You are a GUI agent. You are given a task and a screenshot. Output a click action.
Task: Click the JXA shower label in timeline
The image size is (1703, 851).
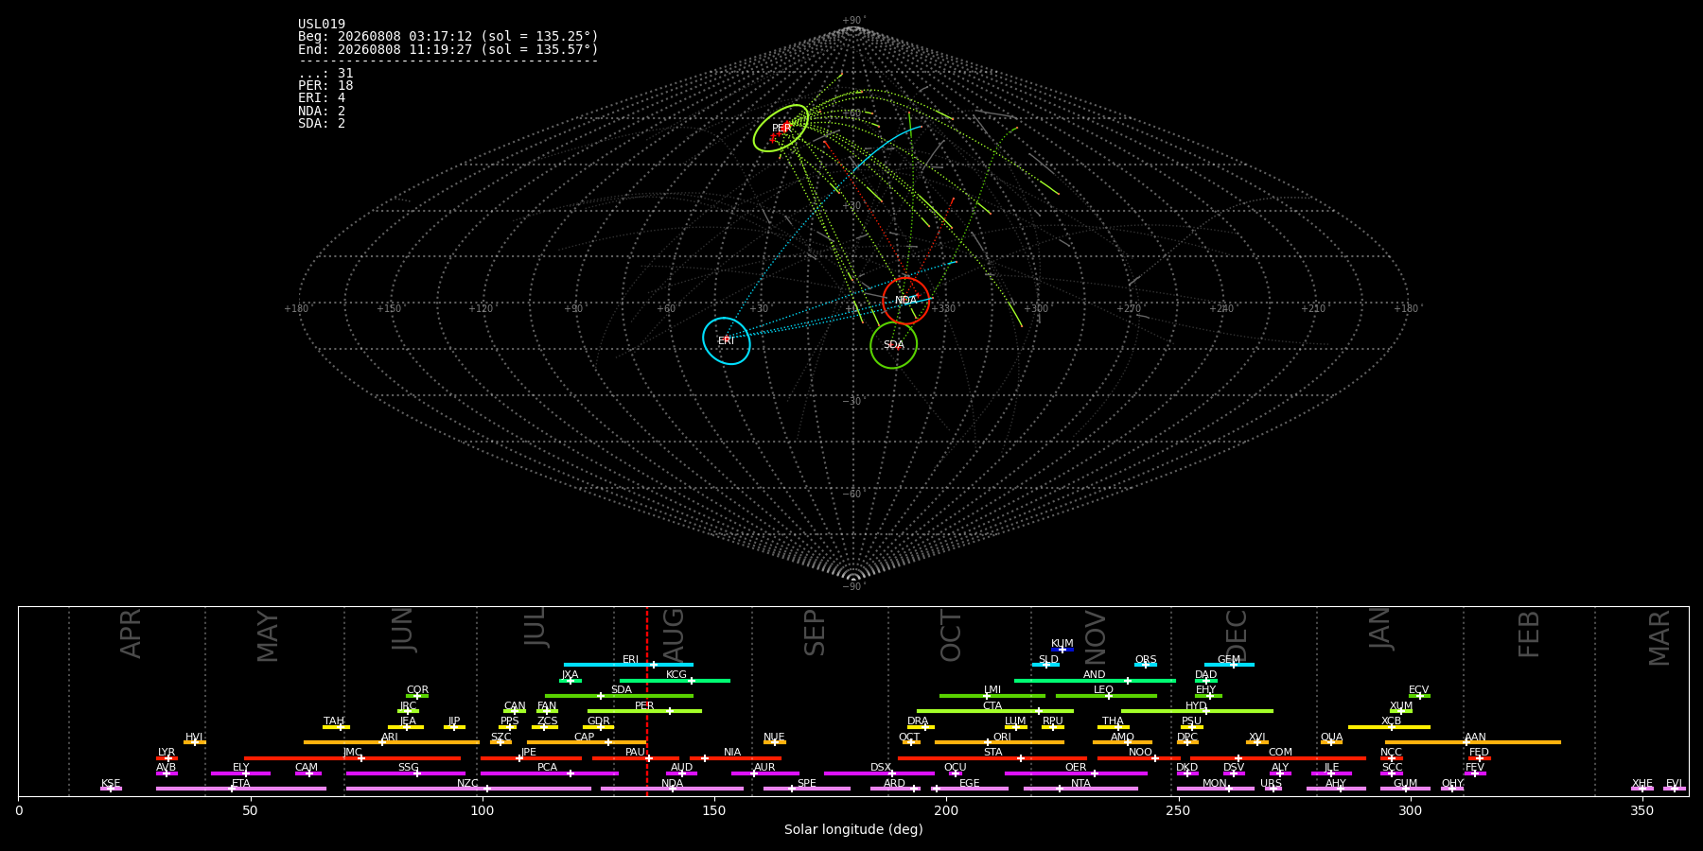pos(570,675)
